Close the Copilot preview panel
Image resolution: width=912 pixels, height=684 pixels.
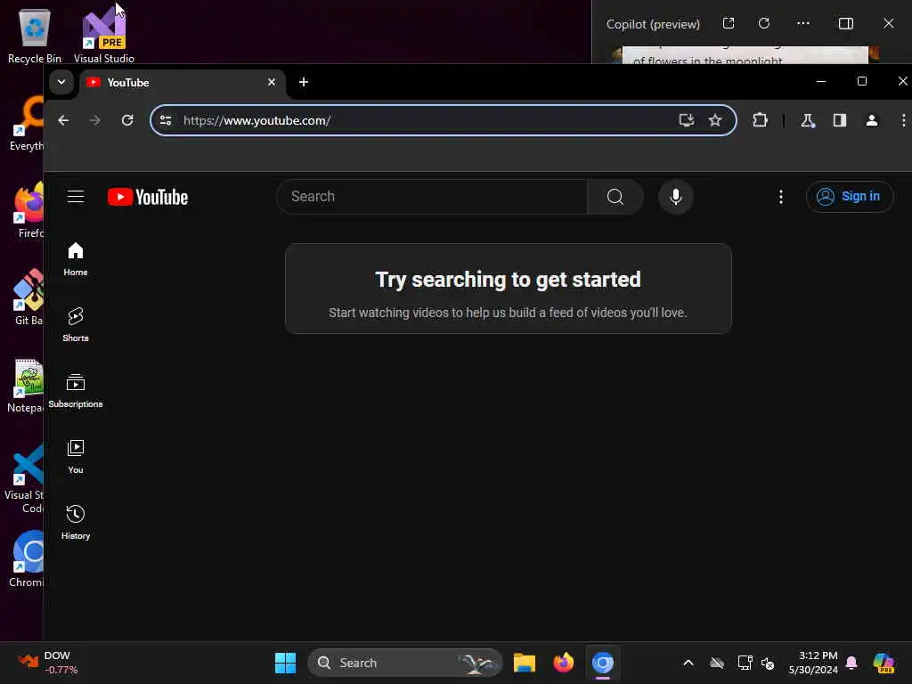888,23
